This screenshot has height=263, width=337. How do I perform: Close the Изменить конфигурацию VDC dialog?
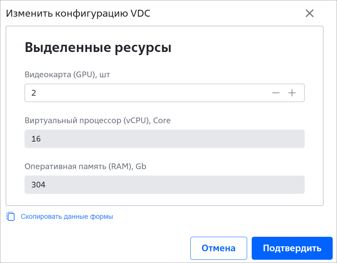[x=309, y=13]
